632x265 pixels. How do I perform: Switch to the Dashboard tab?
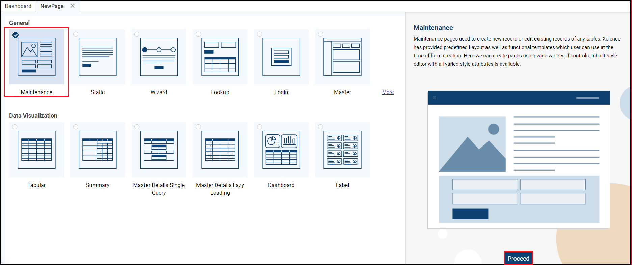(x=18, y=6)
